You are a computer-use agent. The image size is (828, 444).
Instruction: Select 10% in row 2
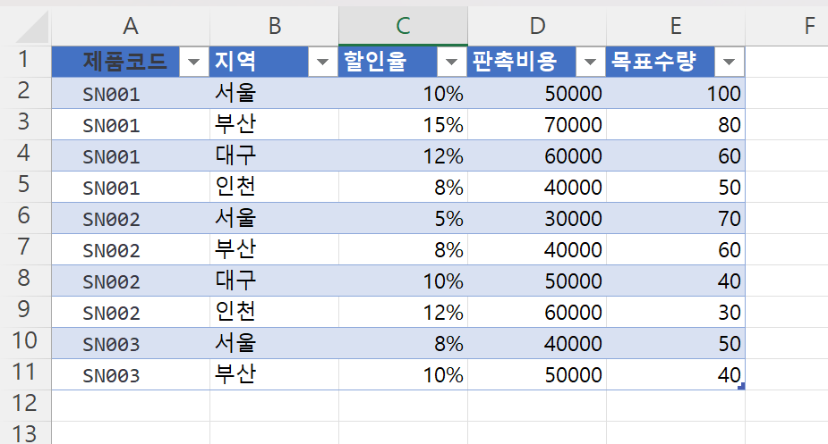point(403,93)
